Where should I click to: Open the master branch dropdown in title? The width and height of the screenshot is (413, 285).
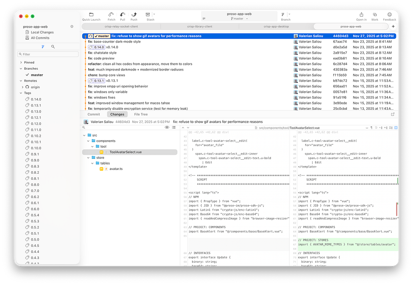click(x=240, y=19)
